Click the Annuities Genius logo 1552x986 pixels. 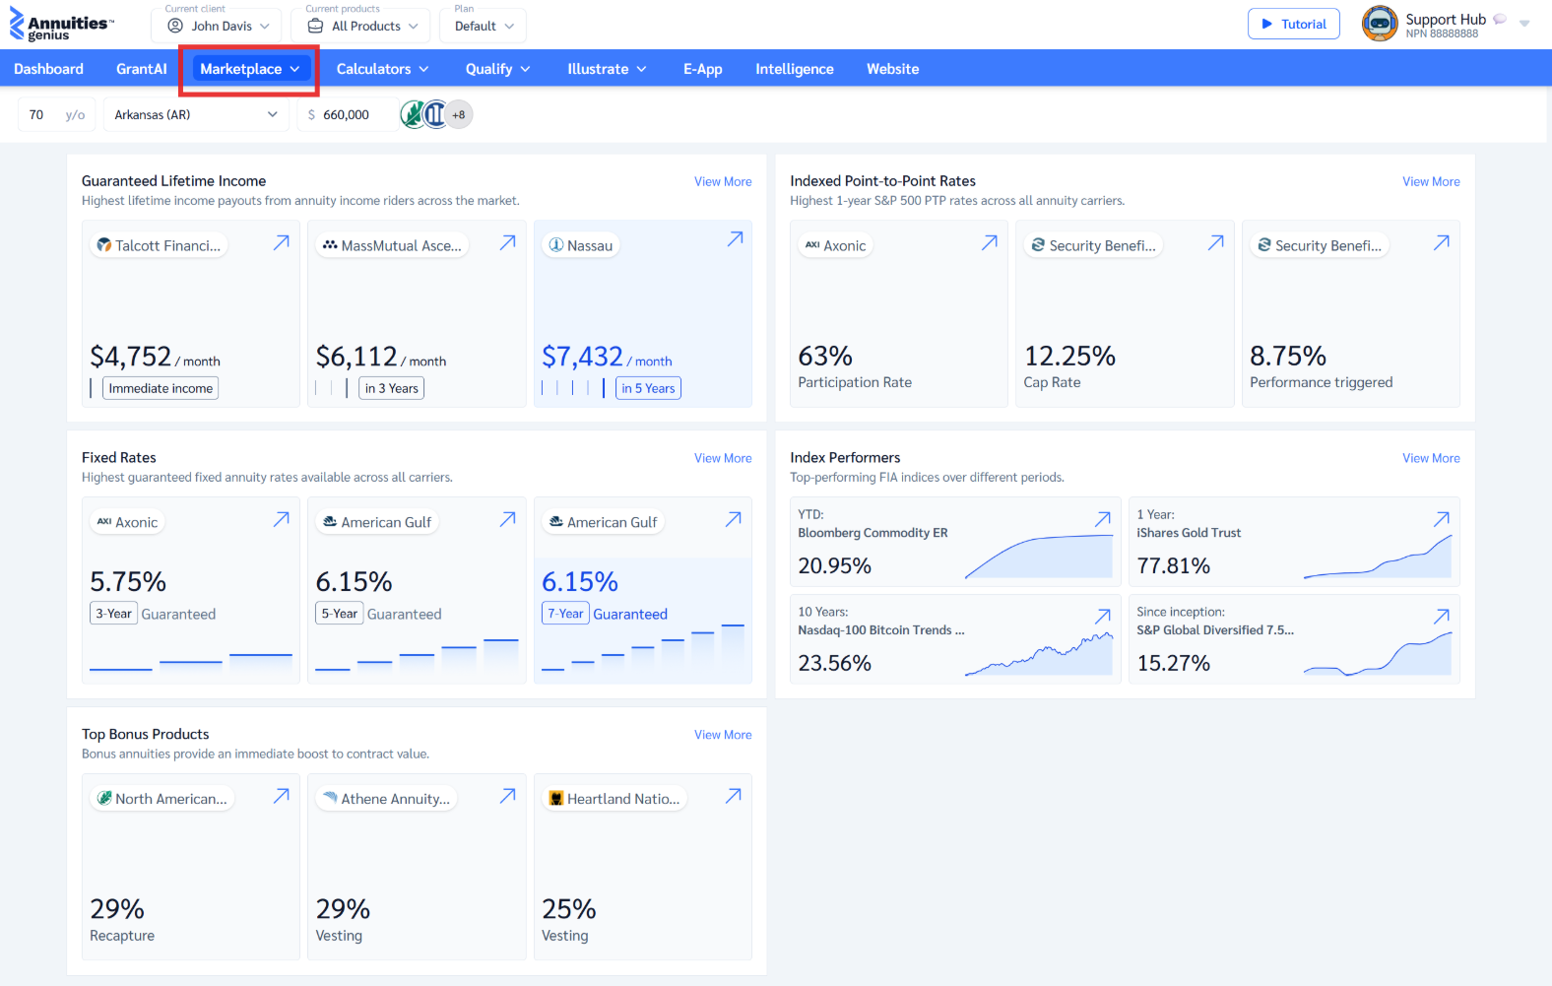(62, 25)
